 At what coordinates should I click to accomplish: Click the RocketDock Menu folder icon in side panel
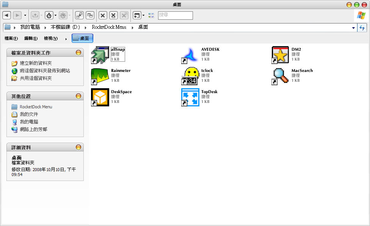[x=14, y=107]
